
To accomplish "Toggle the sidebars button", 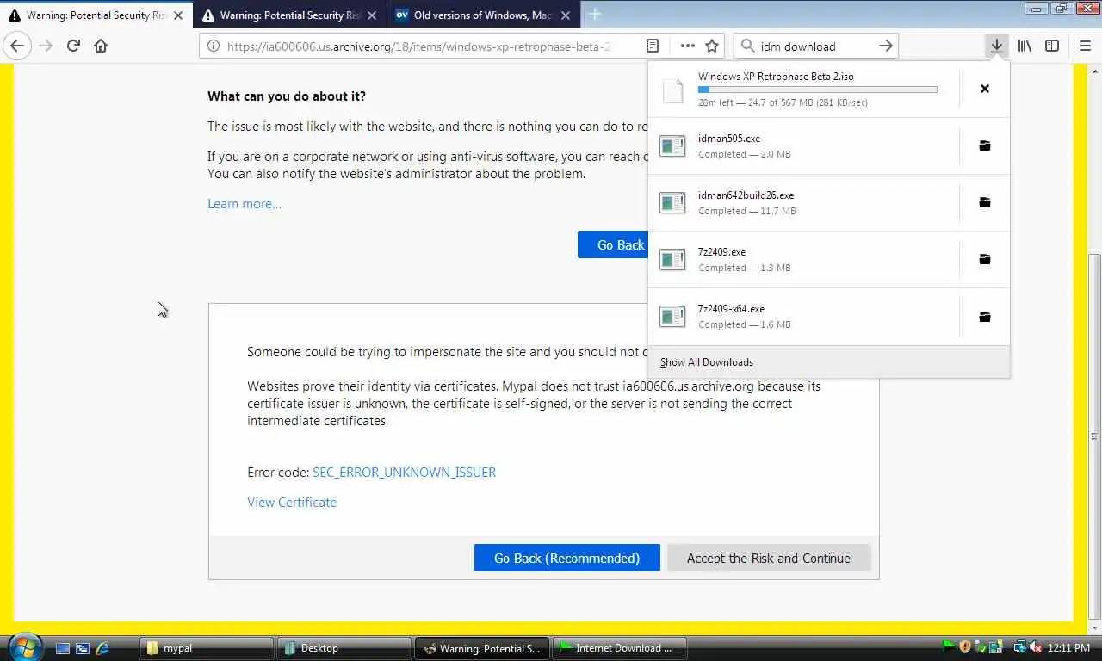I will click(x=1052, y=46).
